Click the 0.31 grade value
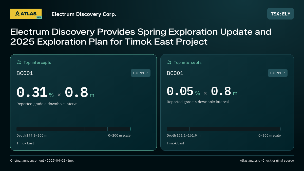The image size is (304, 171). click(x=32, y=92)
